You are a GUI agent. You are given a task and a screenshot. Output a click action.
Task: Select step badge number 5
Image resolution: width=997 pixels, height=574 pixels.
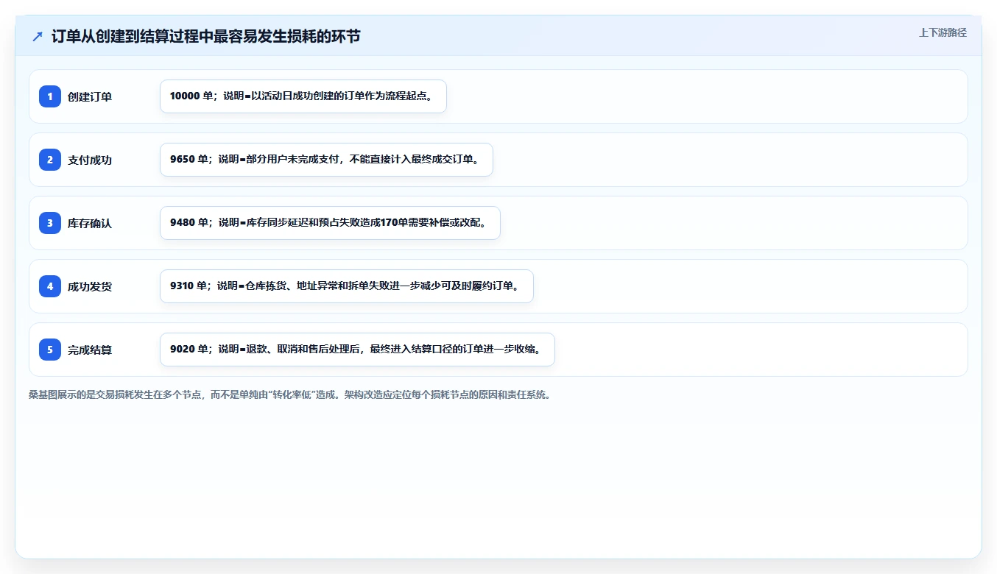click(50, 350)
